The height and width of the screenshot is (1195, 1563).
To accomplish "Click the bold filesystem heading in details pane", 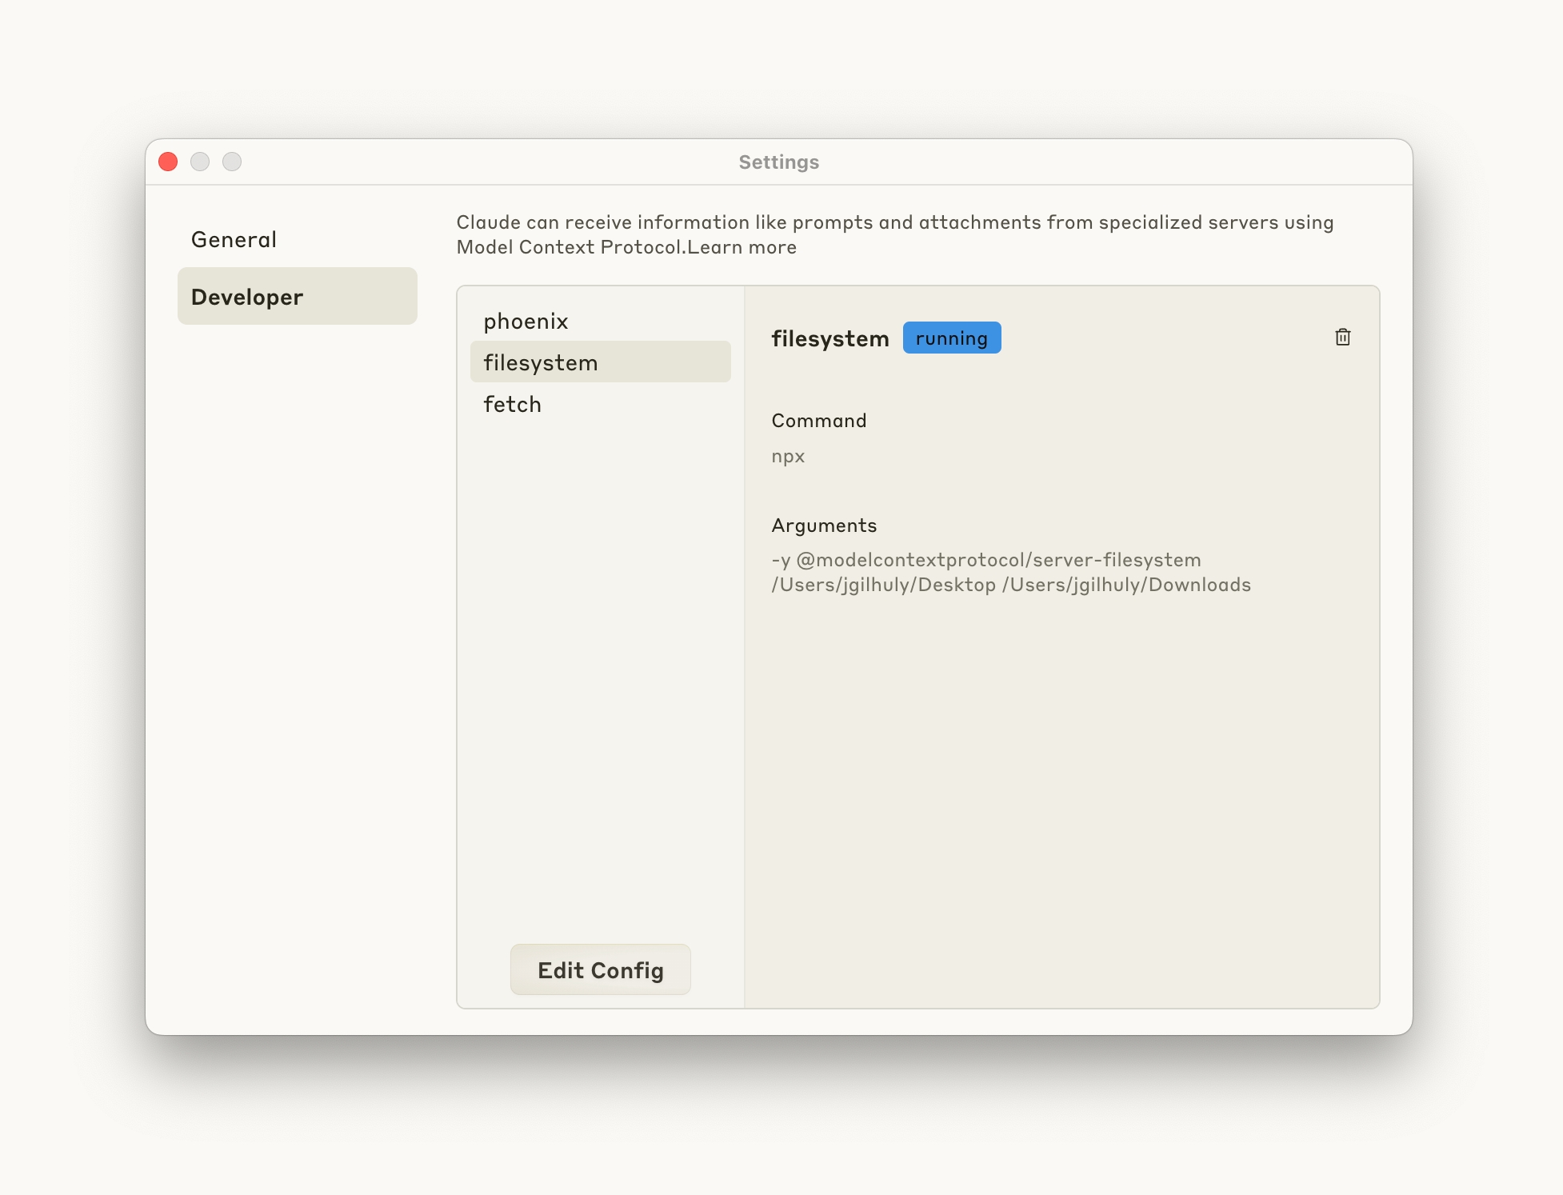I will pyautogui.click(x=829, y=339).
